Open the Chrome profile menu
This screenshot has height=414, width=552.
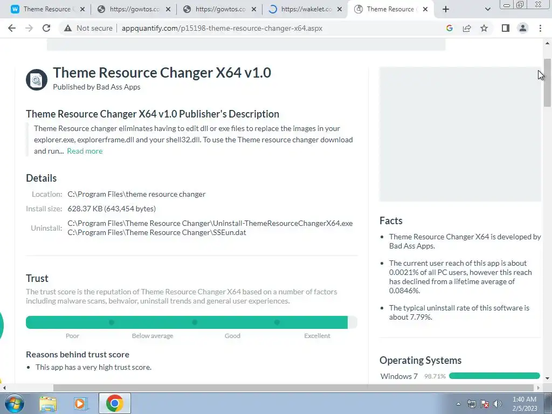tap(523, 28)
